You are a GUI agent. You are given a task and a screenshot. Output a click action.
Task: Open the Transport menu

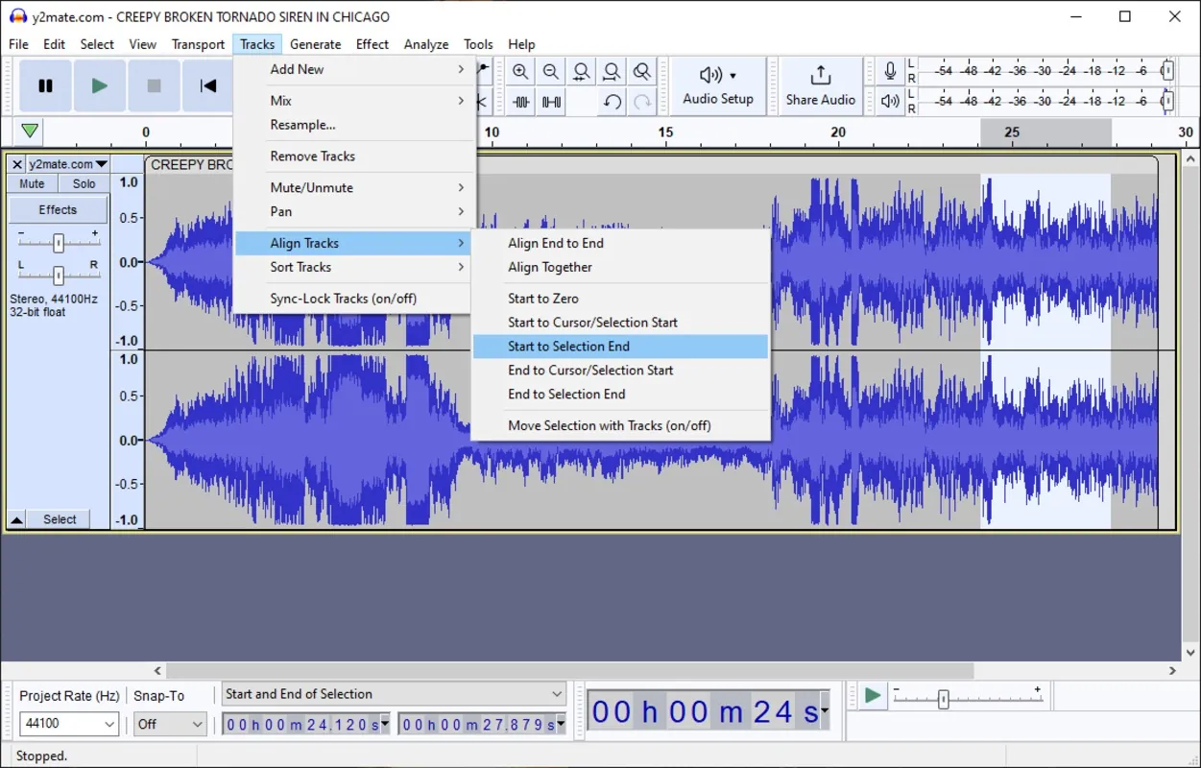coord(198,44)
